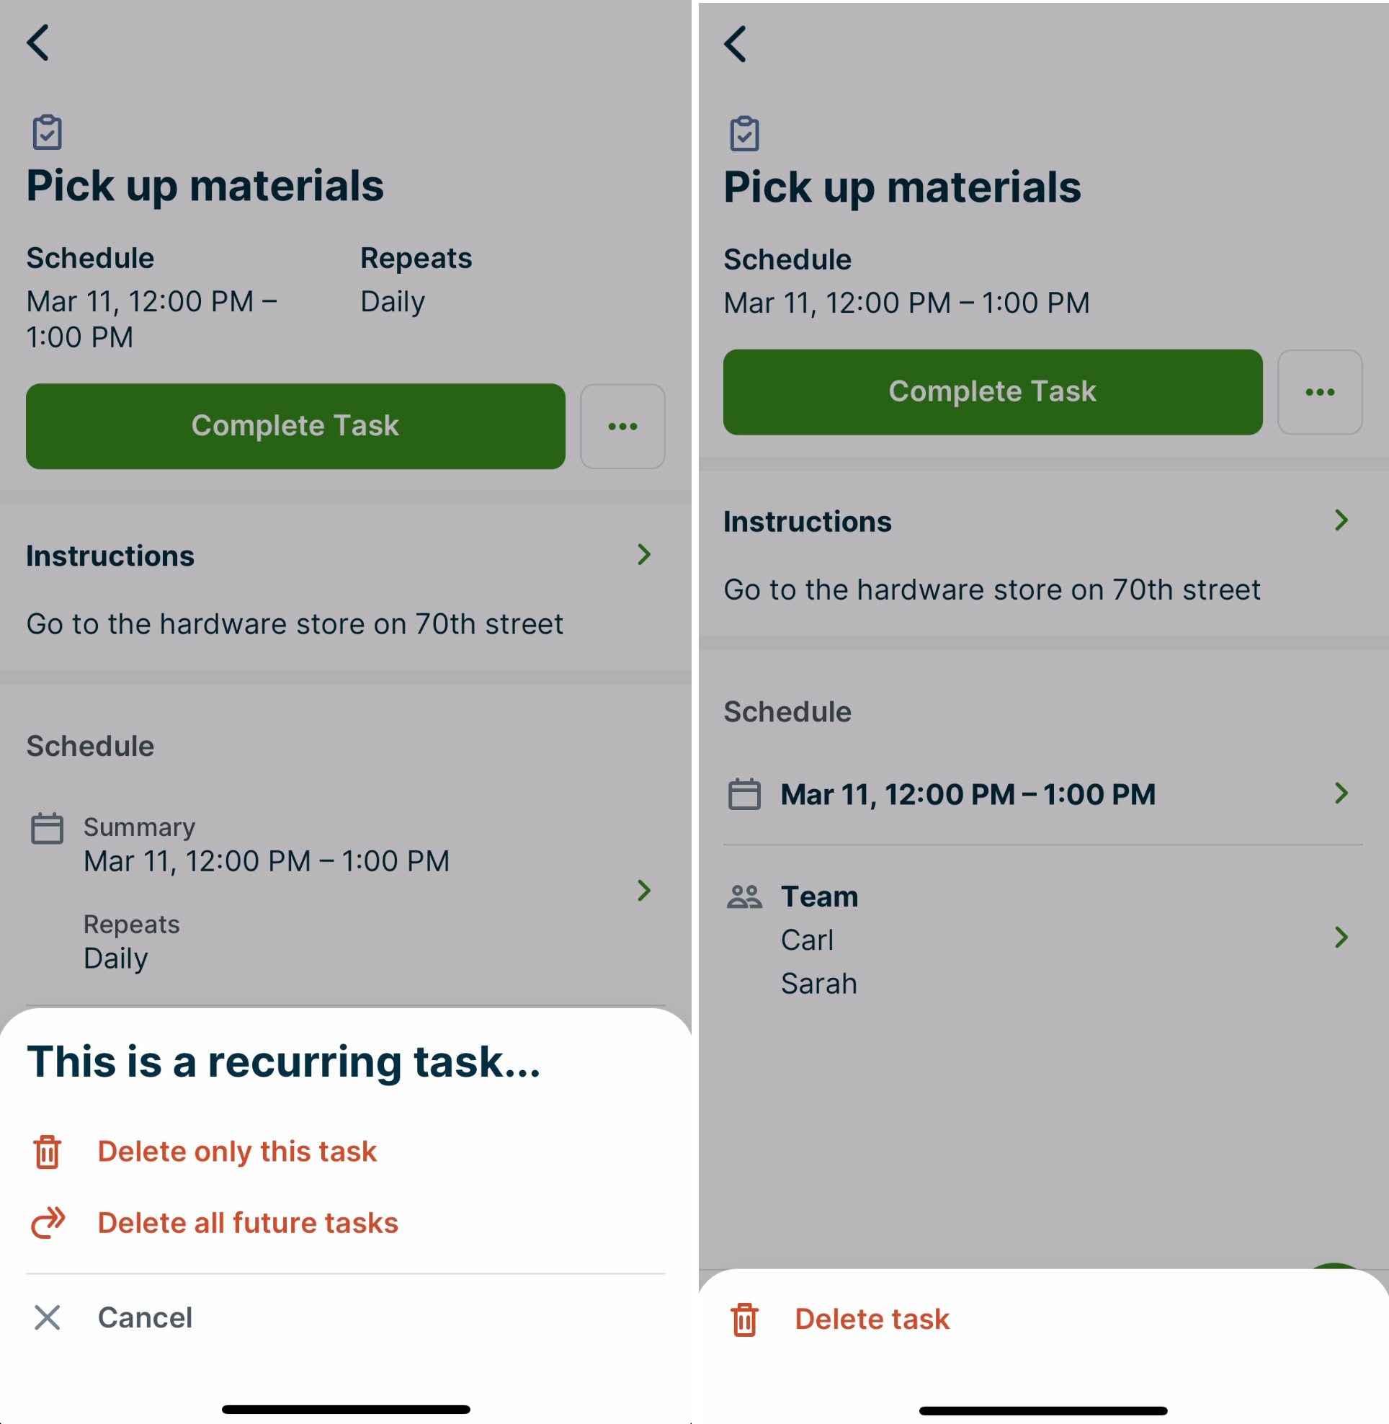Select Delete only this task option
The width and height of the screenshot is (1389, 1424).
pyautogui.click(x=237, y=1152)
